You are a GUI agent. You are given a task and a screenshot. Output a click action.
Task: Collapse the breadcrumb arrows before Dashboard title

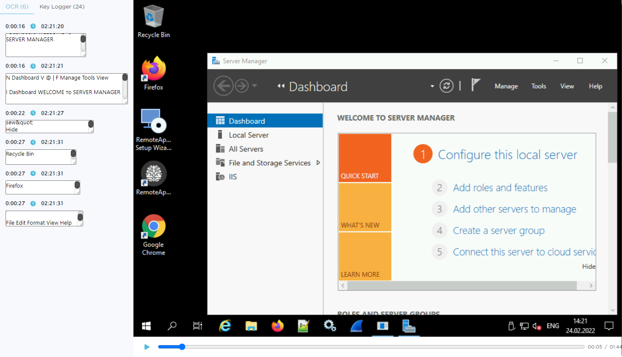pos(281,86)
